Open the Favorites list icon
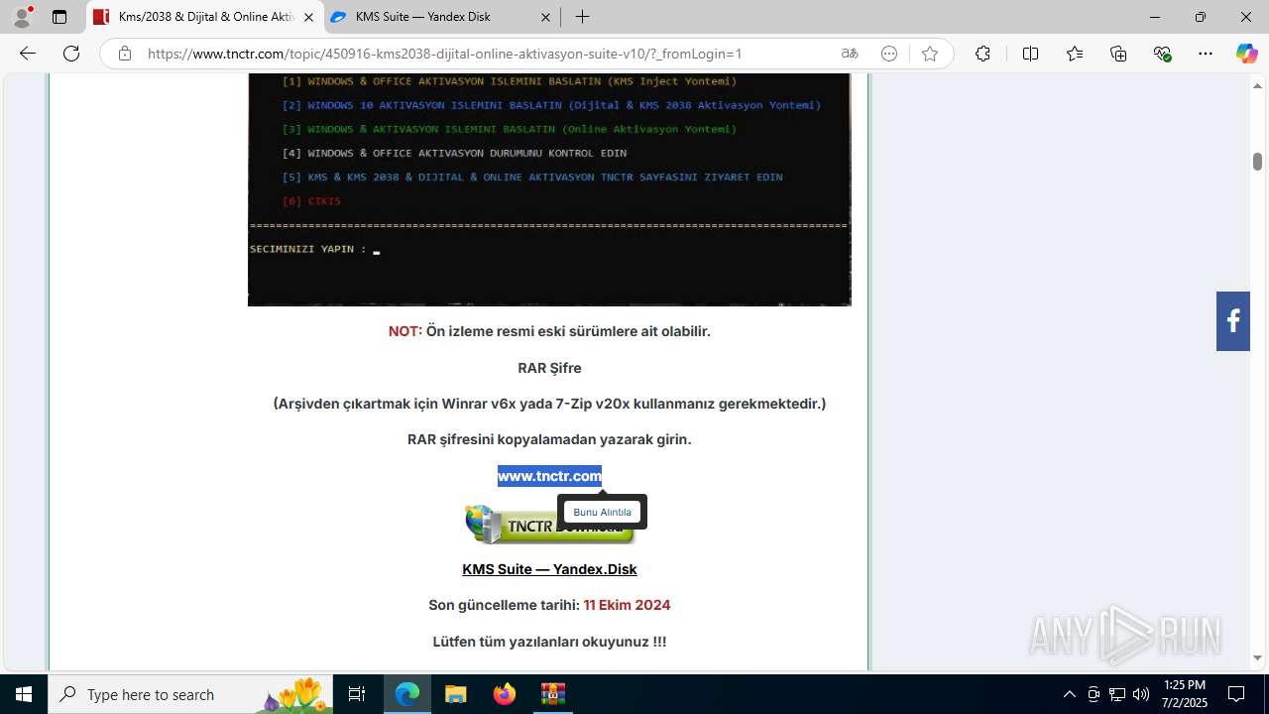This screenshot has height=714, width=1269. tap(1075, 54)
